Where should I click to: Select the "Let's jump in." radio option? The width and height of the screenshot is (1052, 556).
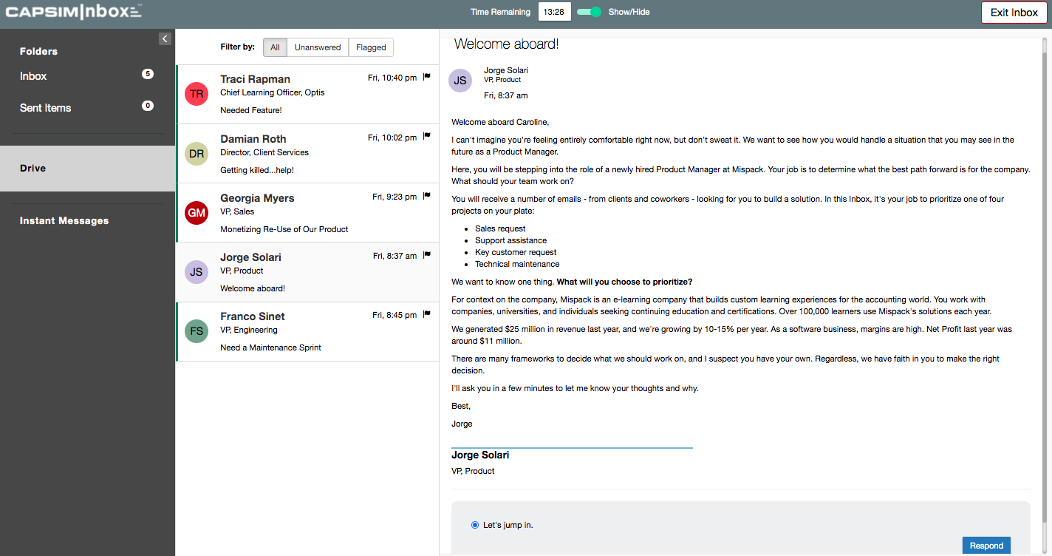click(475, 525)
